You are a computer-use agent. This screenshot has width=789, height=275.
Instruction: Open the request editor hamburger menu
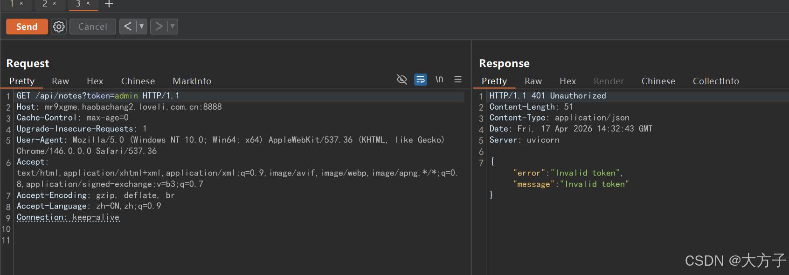coord(458,80)
